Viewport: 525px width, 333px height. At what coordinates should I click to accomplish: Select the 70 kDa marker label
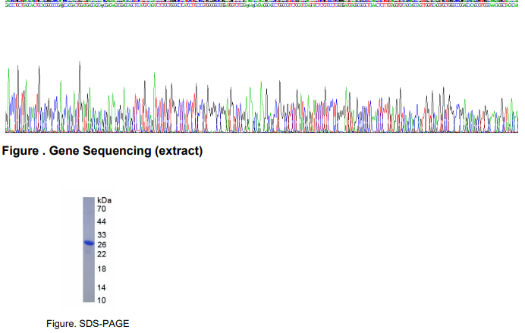click(102, 209)
